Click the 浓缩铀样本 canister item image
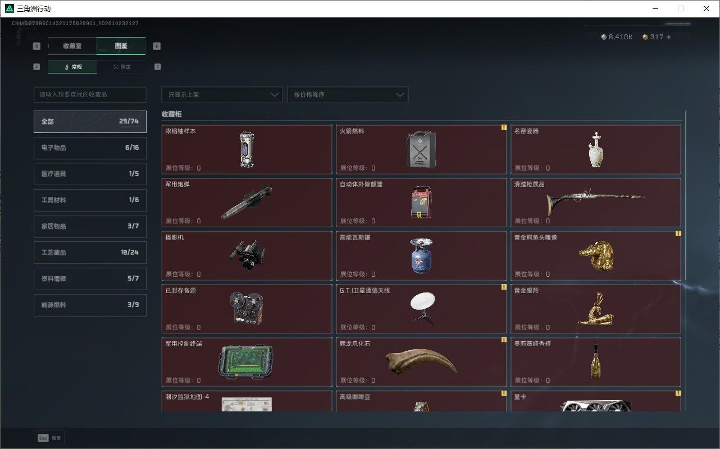 click(x=247, y=149)
